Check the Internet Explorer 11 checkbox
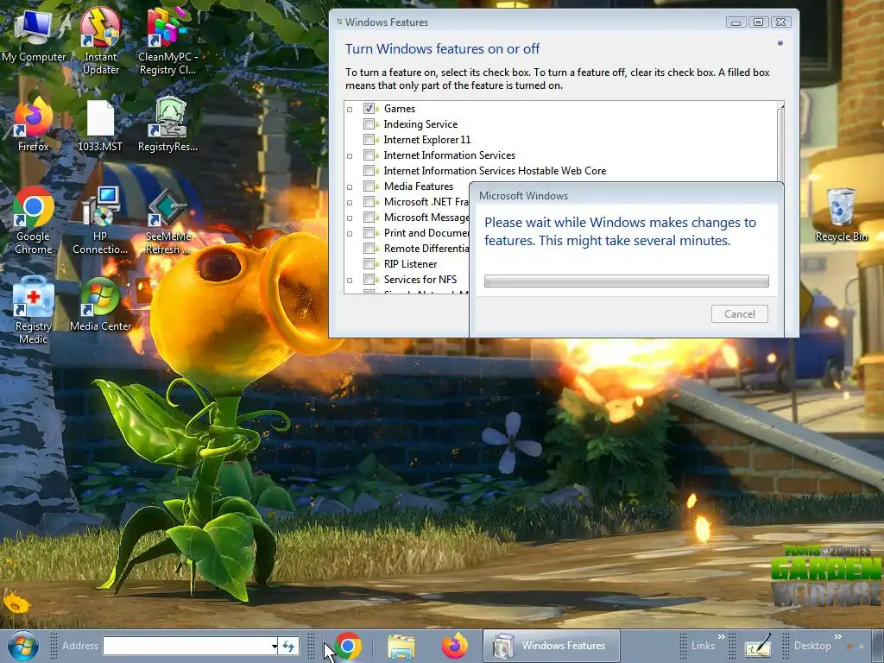The image size is (884, 663). pyautogui.click(x=369, y=139)
